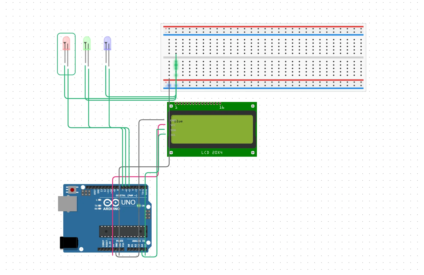Click the breadboard center divider groove
424x275 pixels.
point(263,57)
